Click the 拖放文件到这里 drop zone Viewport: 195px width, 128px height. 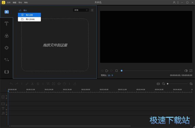coord(55,45)
